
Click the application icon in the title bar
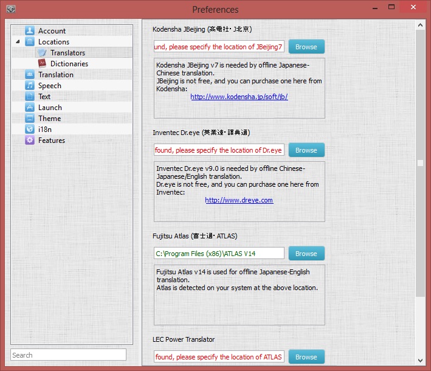pyautogui.click(x=11, y=9)
